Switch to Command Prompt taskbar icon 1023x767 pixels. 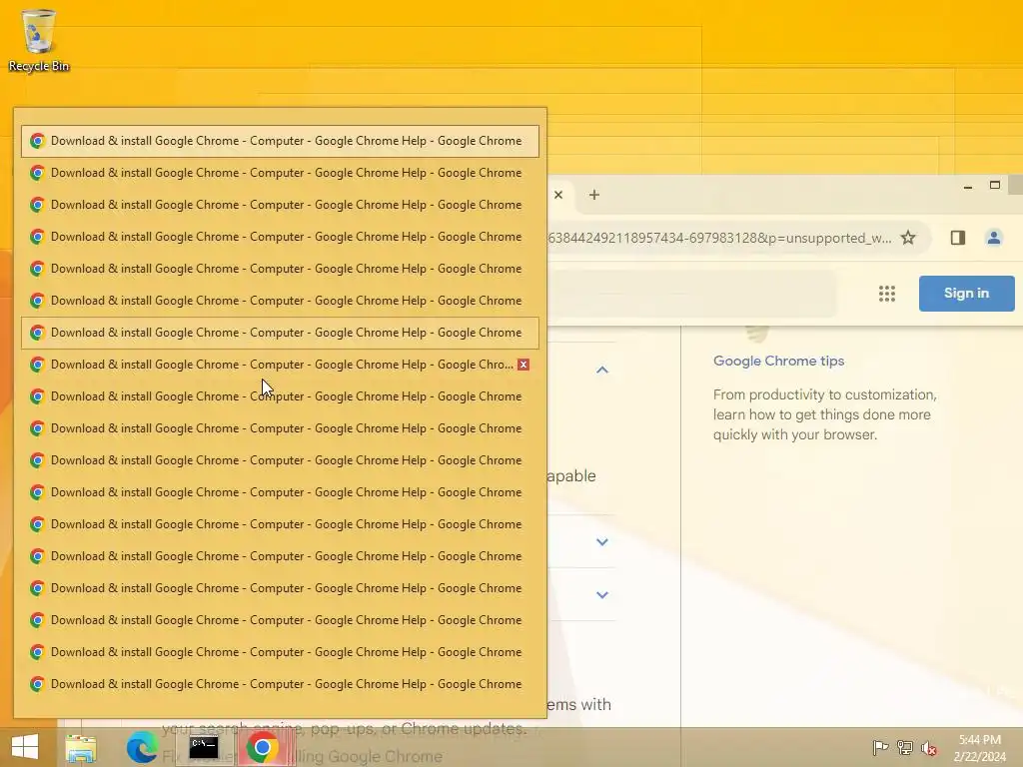[x=204, y=747]
